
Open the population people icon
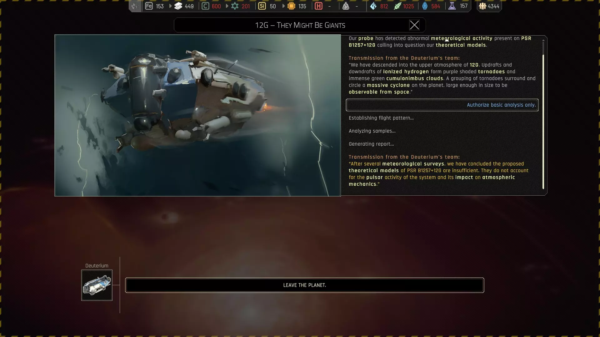pyautogui.click(x=482, y=6)
